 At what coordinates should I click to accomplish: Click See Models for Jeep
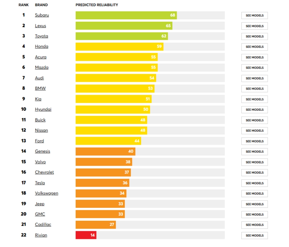click(x=255, y=204)
